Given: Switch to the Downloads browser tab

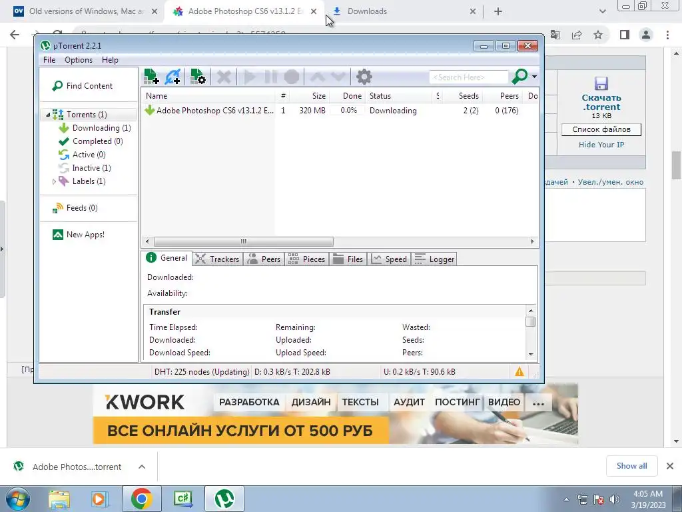Looking at the screenshot, I should point(404,12).
